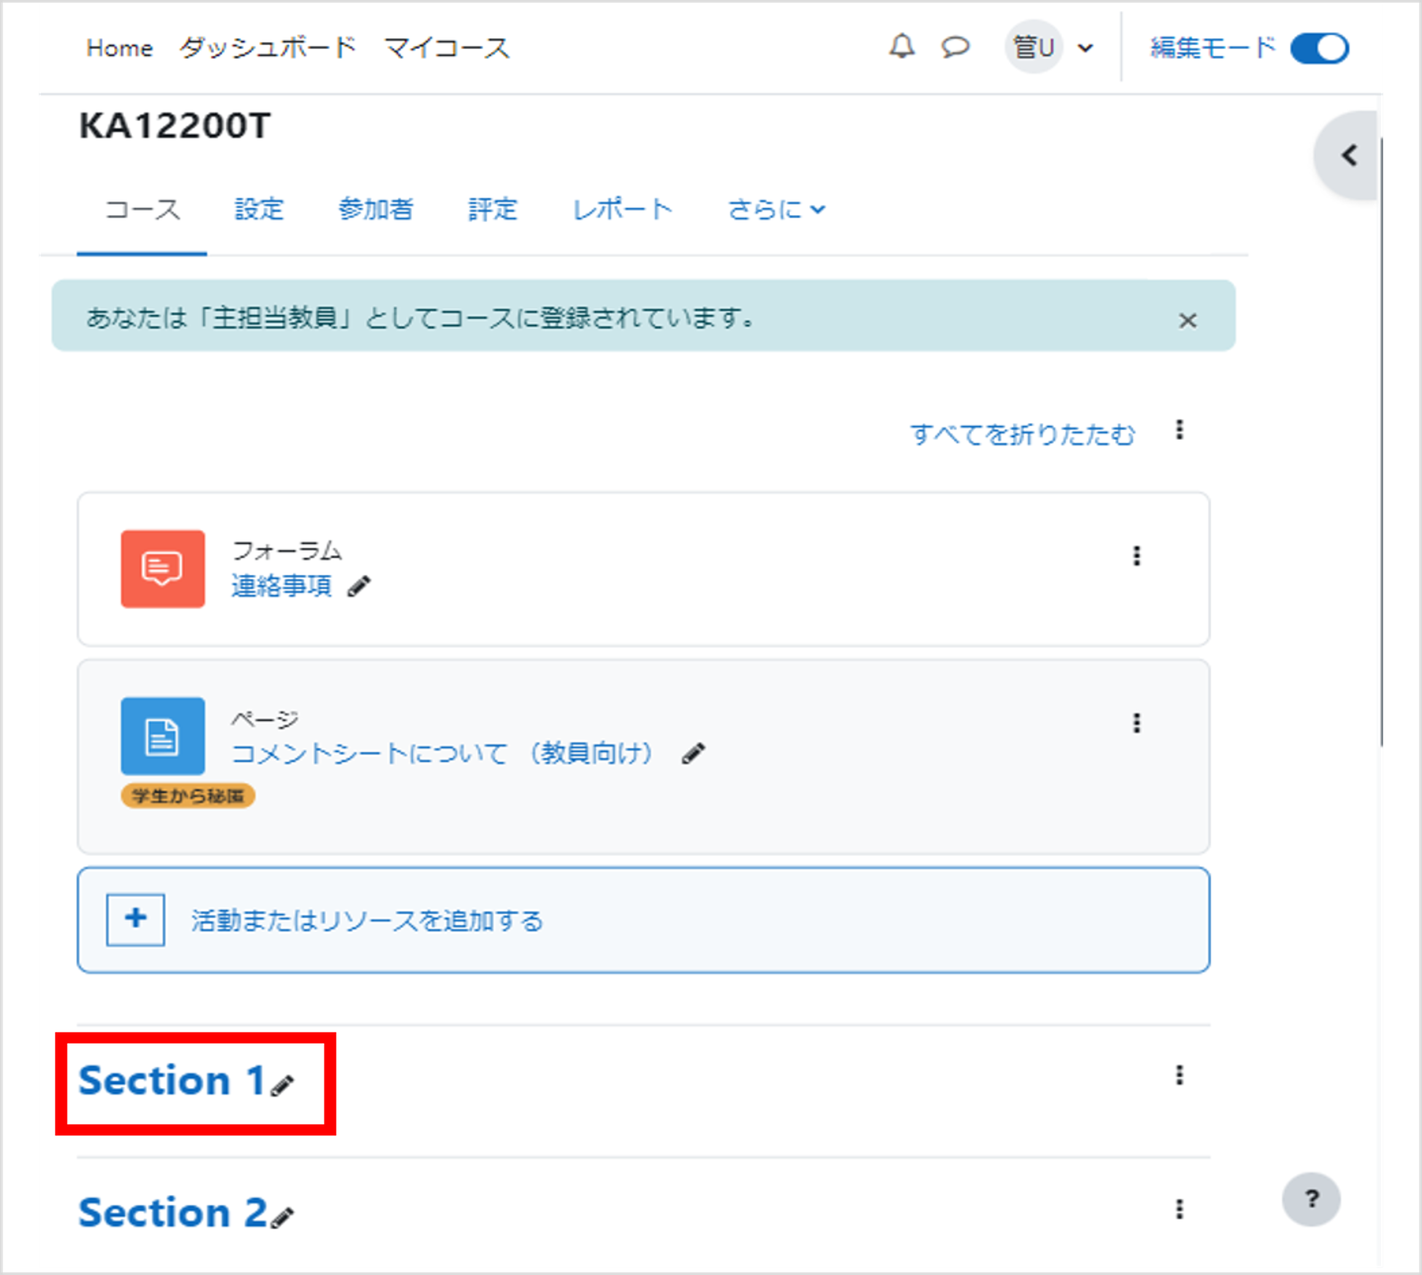Open the 連絡事項 forum link

pyautogui.click(x=282, y=586)
